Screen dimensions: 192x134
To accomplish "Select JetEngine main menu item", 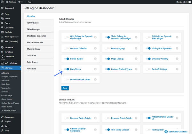I will pyautogui.click(x=11, y=68).
